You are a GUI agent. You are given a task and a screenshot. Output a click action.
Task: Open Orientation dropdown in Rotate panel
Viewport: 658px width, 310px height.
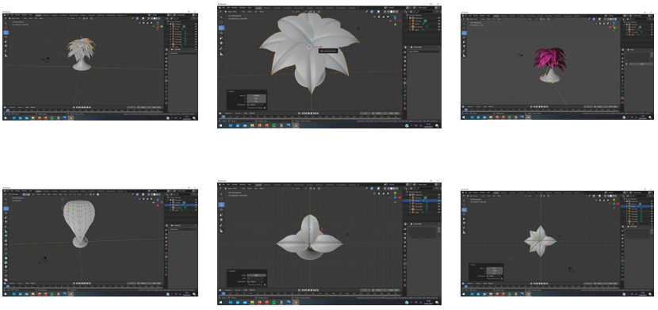coord(254,281)
